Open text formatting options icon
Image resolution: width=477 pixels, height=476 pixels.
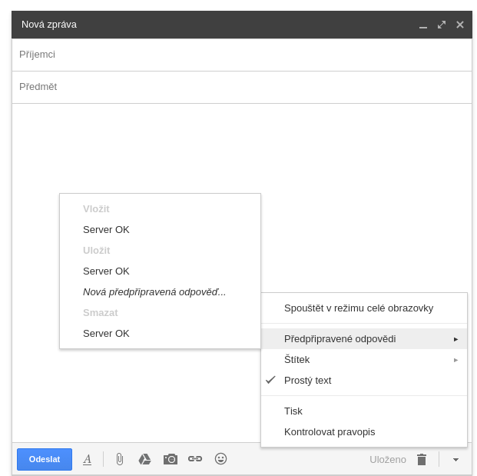tap(87, 459)
